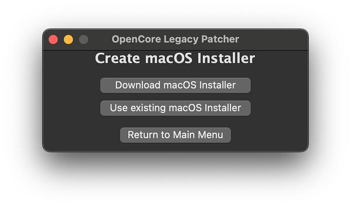Go back via Return to Main Menu
Viewport: 351px width, 208px height.
pos(175,135)
